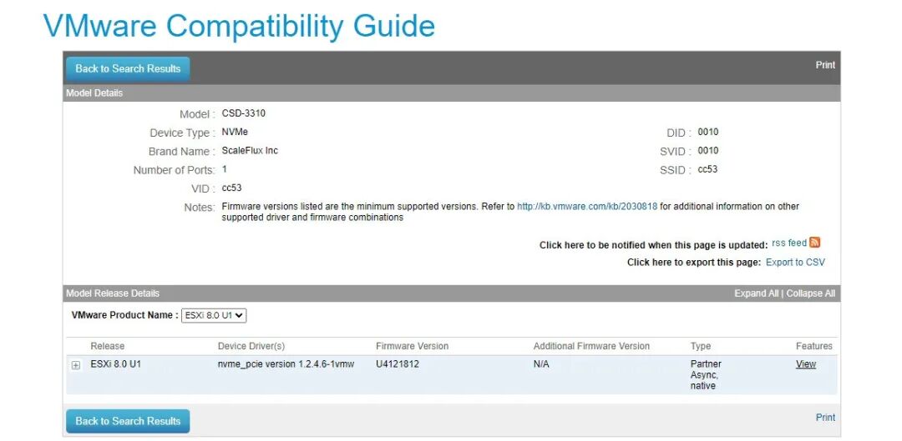Click the VID value cc53
The image size is (902, 441).
pos(231,188)
